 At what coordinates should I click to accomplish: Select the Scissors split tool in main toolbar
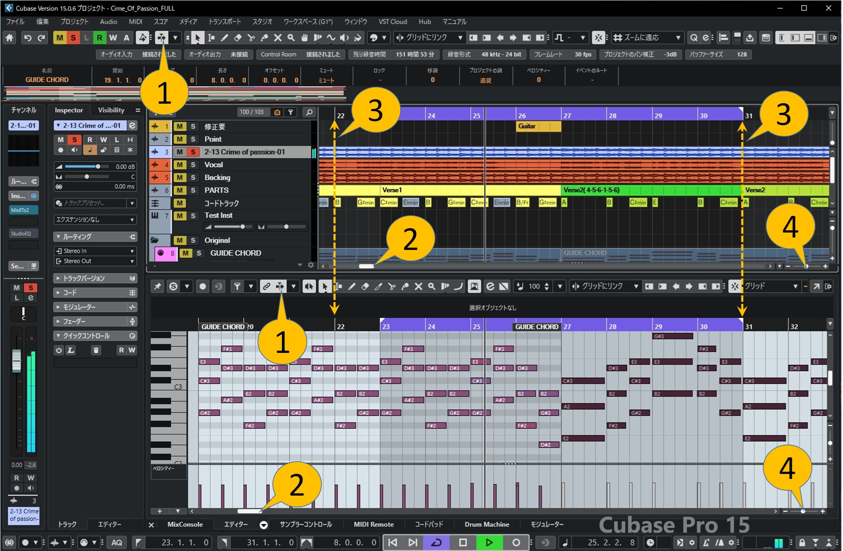point(251,38)
